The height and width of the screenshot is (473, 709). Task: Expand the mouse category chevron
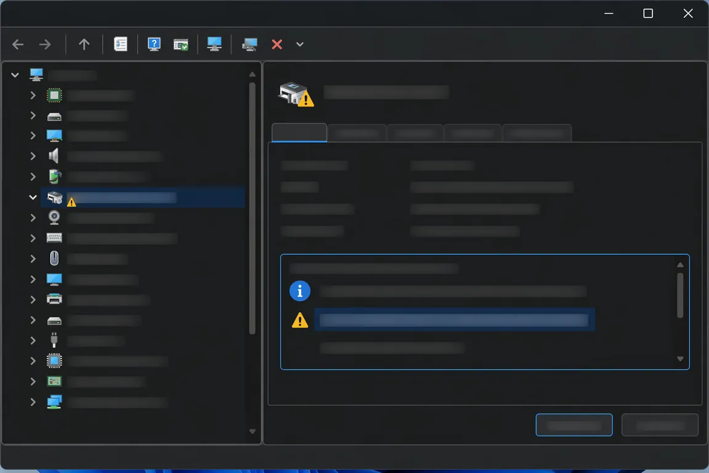point(33,259)
